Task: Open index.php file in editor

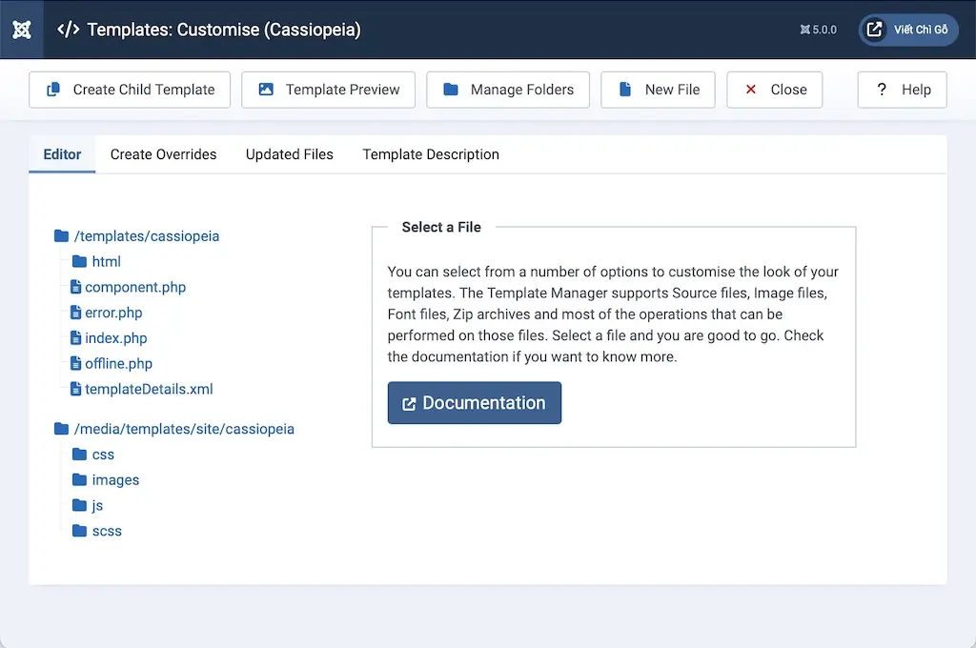Action: (x=115, y=338)
